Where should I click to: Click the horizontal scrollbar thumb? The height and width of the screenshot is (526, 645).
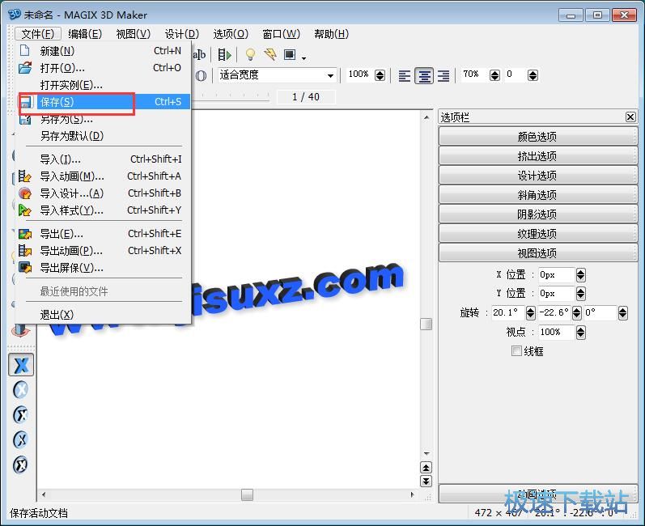pyautogui.click(x=247, y=494)
